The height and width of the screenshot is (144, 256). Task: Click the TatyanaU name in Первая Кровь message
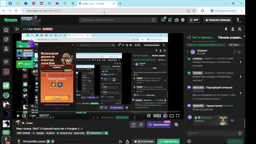[228, 106]
